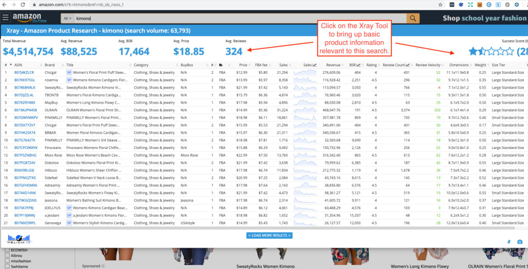
Task: Click the Shop school year fashion banner
Action: click(484, 18)
